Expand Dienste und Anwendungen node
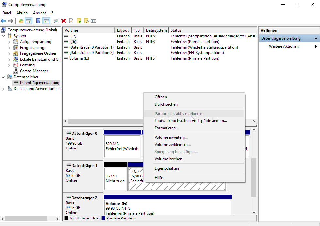 pyautogui.click(x=3, y=89)
